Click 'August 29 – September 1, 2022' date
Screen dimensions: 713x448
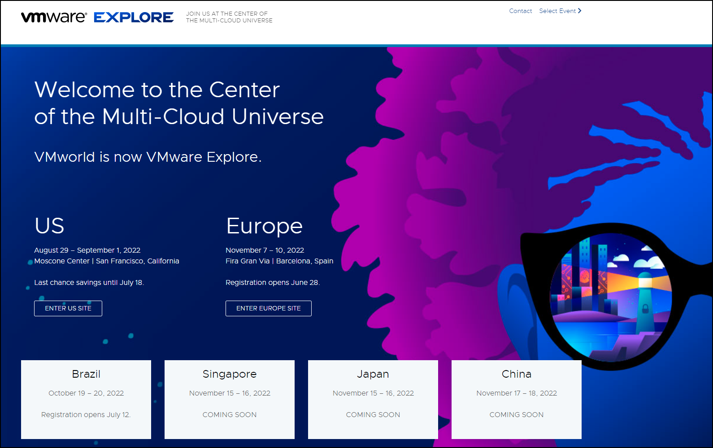[x=87, y=250]
